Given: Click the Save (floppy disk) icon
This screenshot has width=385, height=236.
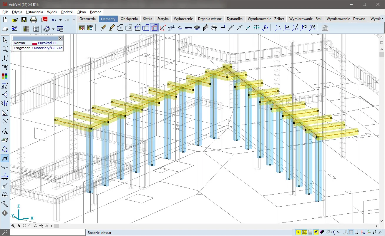Looking at the screenshot, I should [24, 20].
